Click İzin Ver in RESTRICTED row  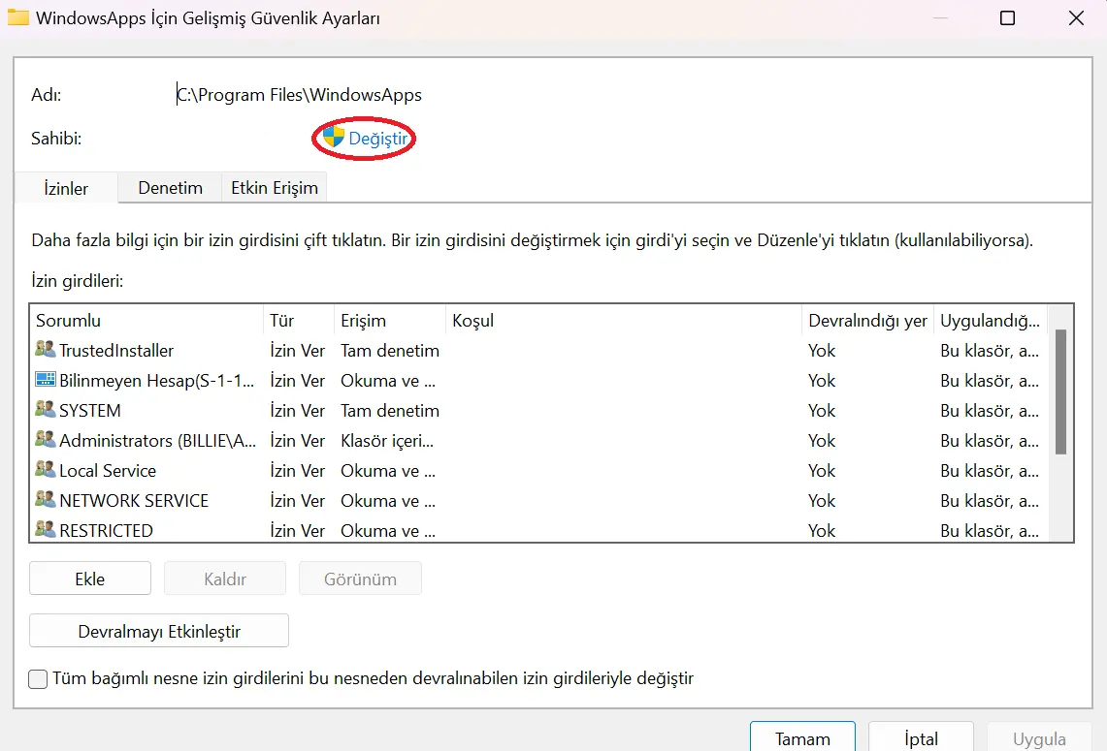(297, 530)
